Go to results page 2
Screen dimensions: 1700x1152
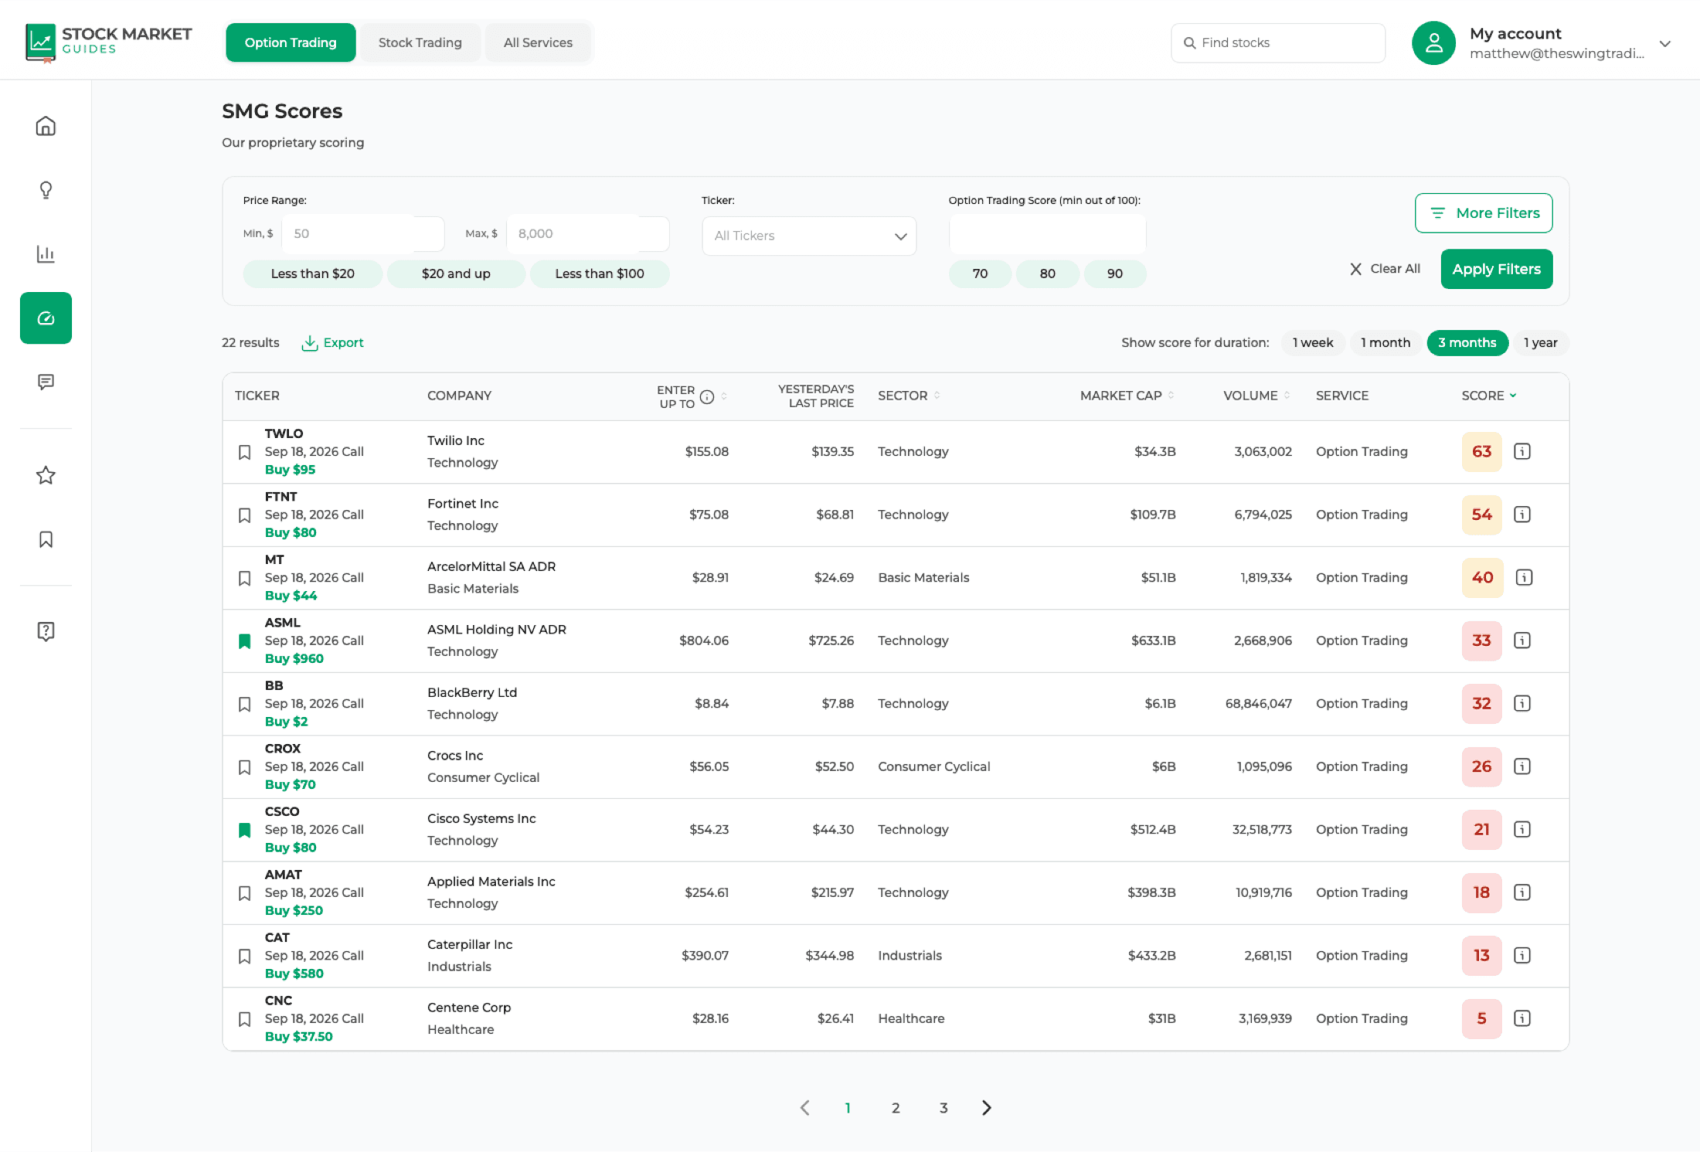coord(896,1107)
